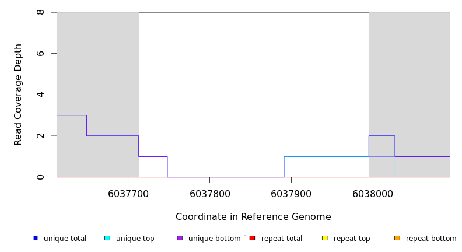The image size is (462, 252).
Task: Click the "Coordinate in Reference Genome" axis title
Action: (x=253, y=217)
